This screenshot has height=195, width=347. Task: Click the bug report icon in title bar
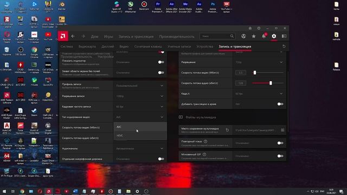pos(250,28)
